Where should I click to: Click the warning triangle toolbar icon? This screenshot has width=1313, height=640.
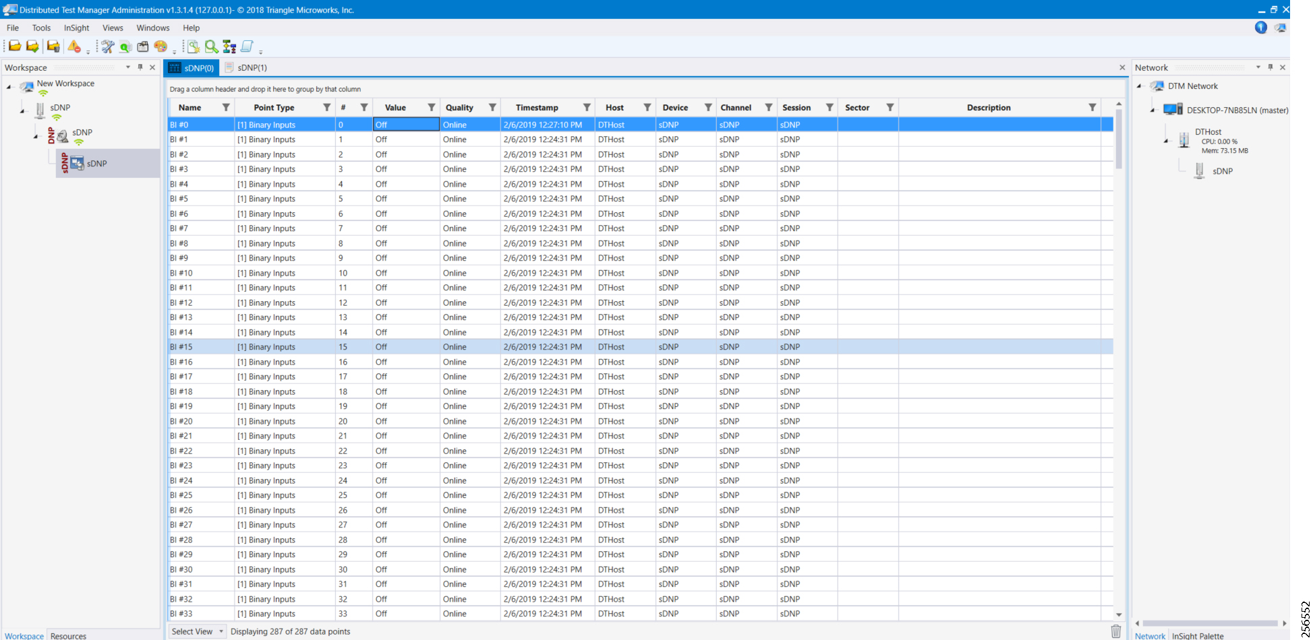[74, 46]
